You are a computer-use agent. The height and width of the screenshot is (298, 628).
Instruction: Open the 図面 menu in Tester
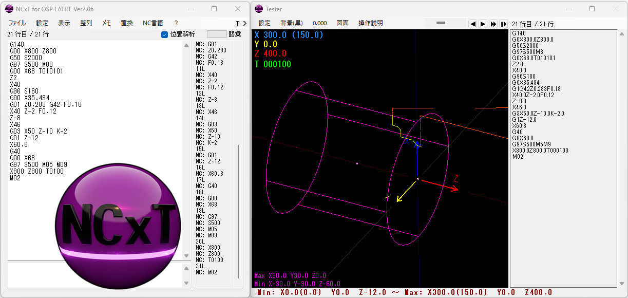(x=342, y=23)
